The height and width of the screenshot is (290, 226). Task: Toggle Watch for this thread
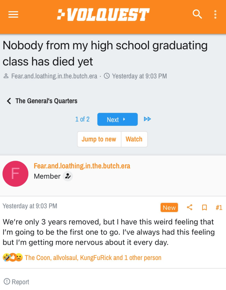pos(134,139)
